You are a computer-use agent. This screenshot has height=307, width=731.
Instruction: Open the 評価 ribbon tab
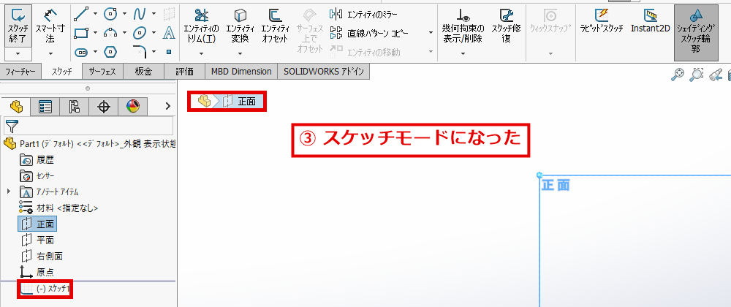(185, 72)
